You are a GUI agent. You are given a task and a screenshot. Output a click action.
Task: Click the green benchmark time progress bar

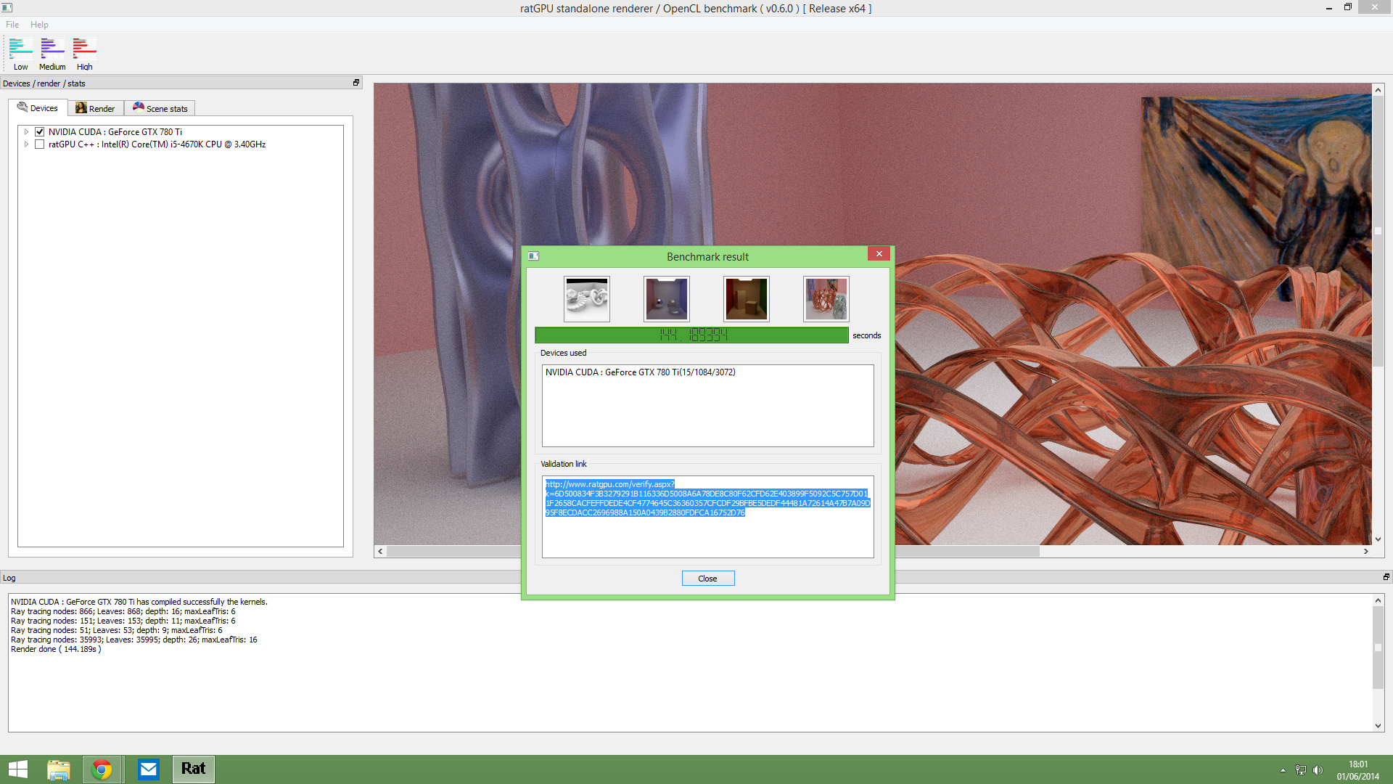tap(691, 335)
